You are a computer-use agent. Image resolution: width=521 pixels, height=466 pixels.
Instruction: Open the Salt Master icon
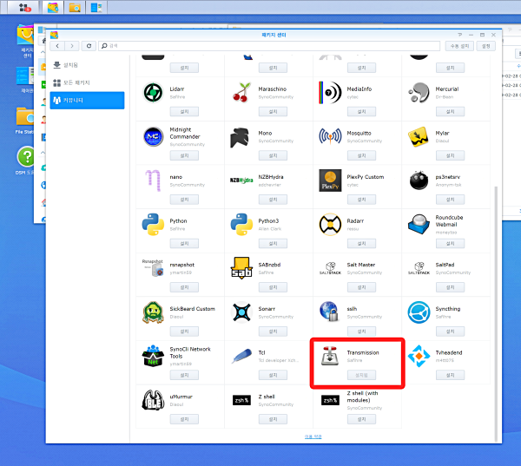click(330, 268)
